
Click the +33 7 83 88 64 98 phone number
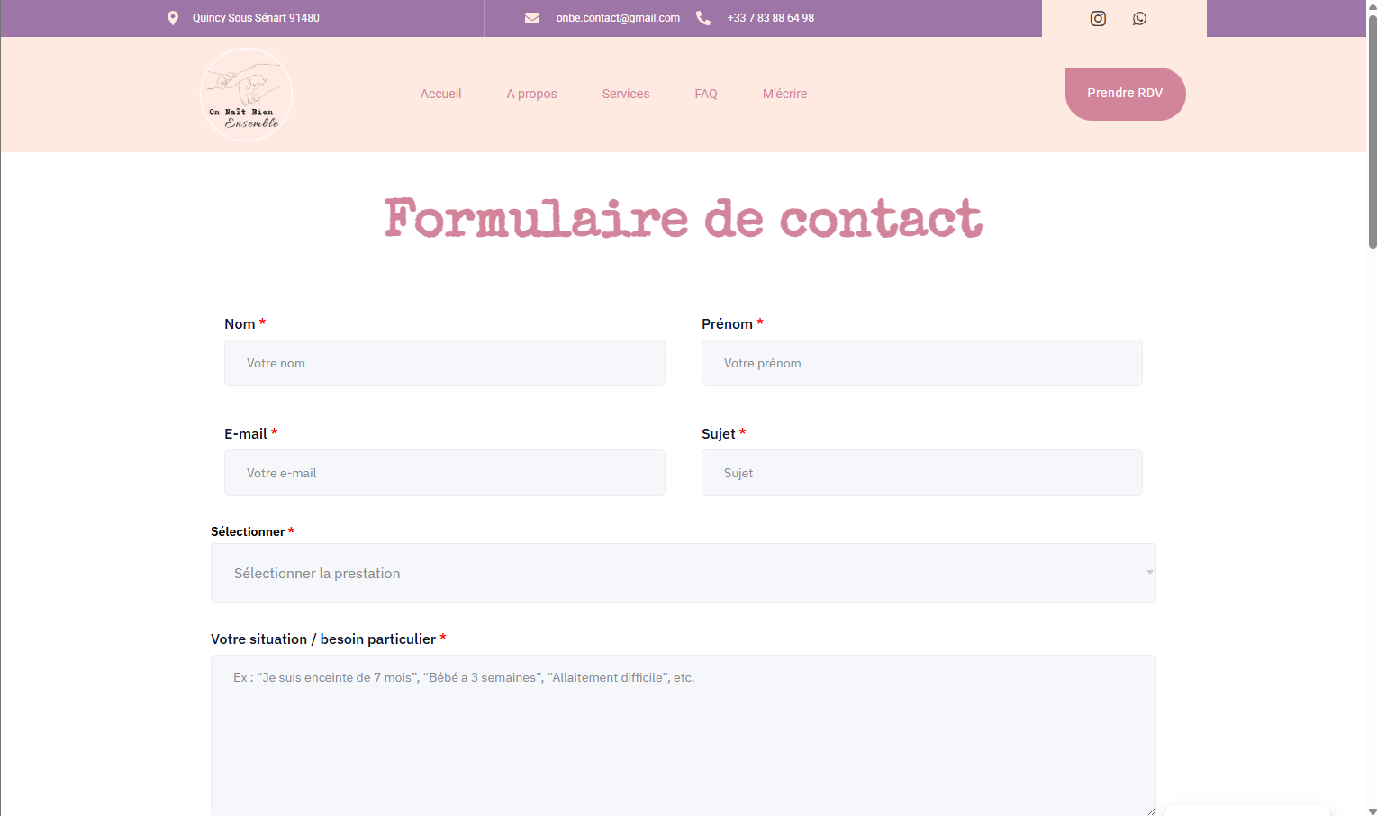[x=770, y=18]
